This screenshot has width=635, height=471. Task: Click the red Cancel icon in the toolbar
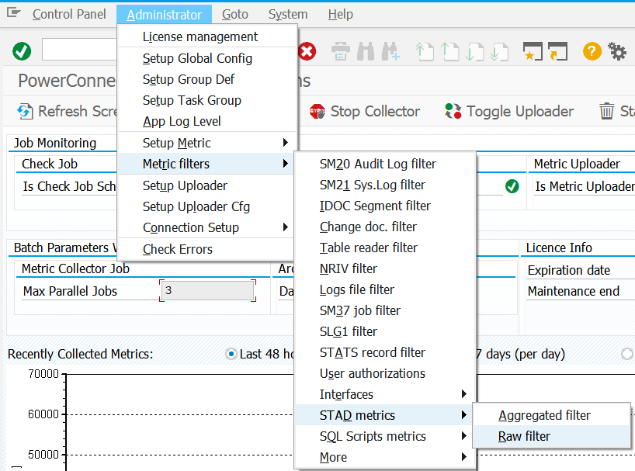pos(308,51)
